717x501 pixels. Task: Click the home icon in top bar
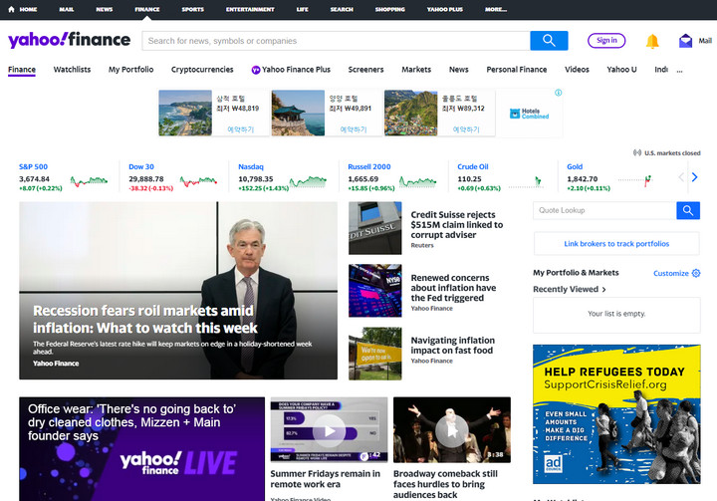[11, 9]
